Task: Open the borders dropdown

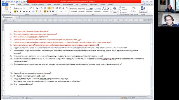Action: [x=67, y=11]
